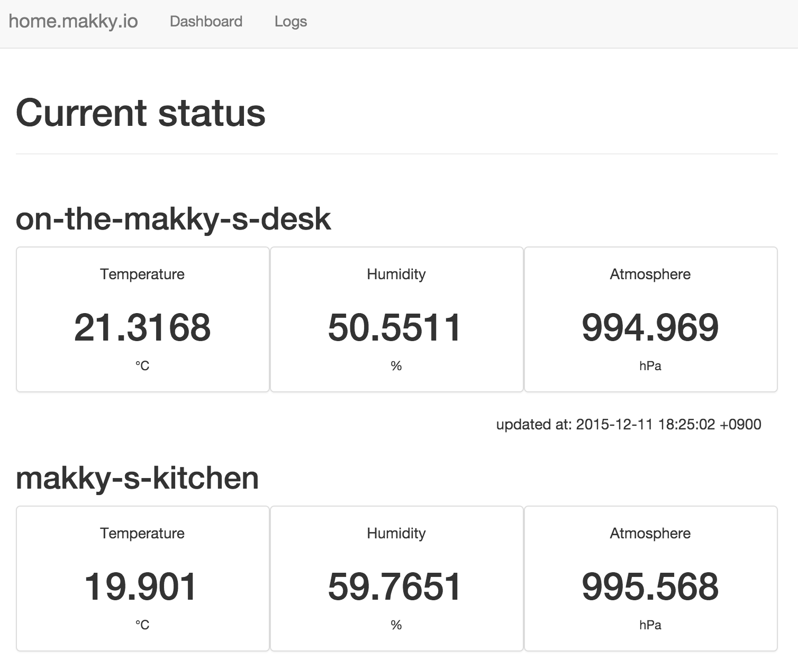The image size is (798, 660).
Task: Select the 59.7651 humidity reading
Action: 395,586
